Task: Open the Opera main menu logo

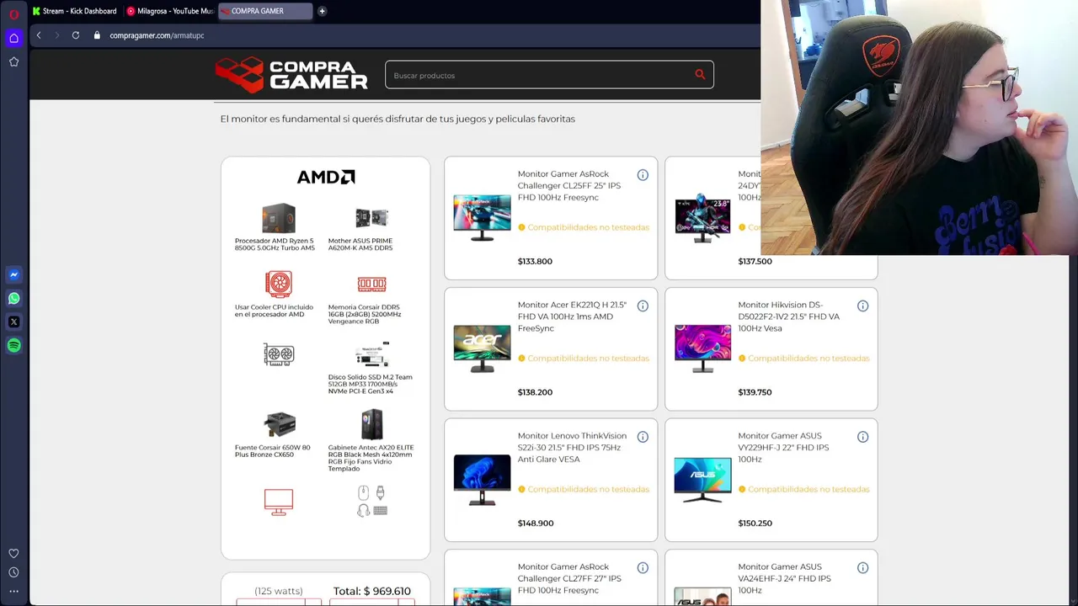Action: point(13,13)
